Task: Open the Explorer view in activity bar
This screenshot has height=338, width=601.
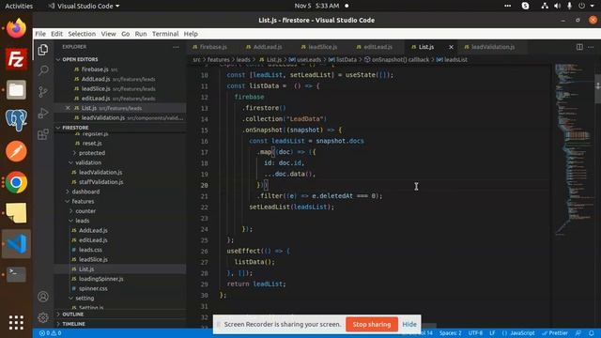Action: [x=43, y=50]
